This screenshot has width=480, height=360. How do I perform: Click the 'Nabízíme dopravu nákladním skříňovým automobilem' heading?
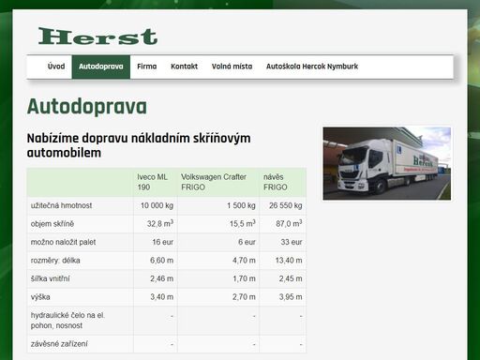pyautogui.click(x=139, y=145)
